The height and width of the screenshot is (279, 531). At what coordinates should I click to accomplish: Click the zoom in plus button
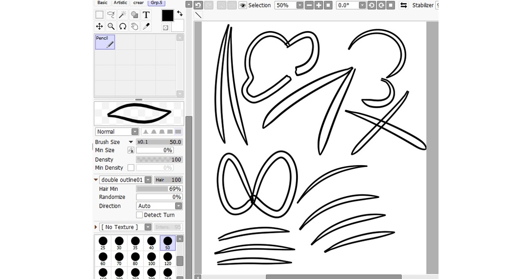click(319, 5)
